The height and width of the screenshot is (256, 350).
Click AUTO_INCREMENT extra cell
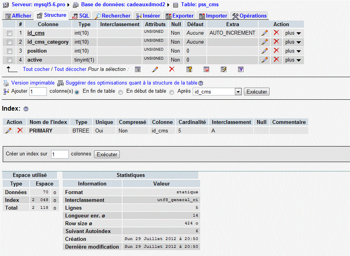point(232,33)
